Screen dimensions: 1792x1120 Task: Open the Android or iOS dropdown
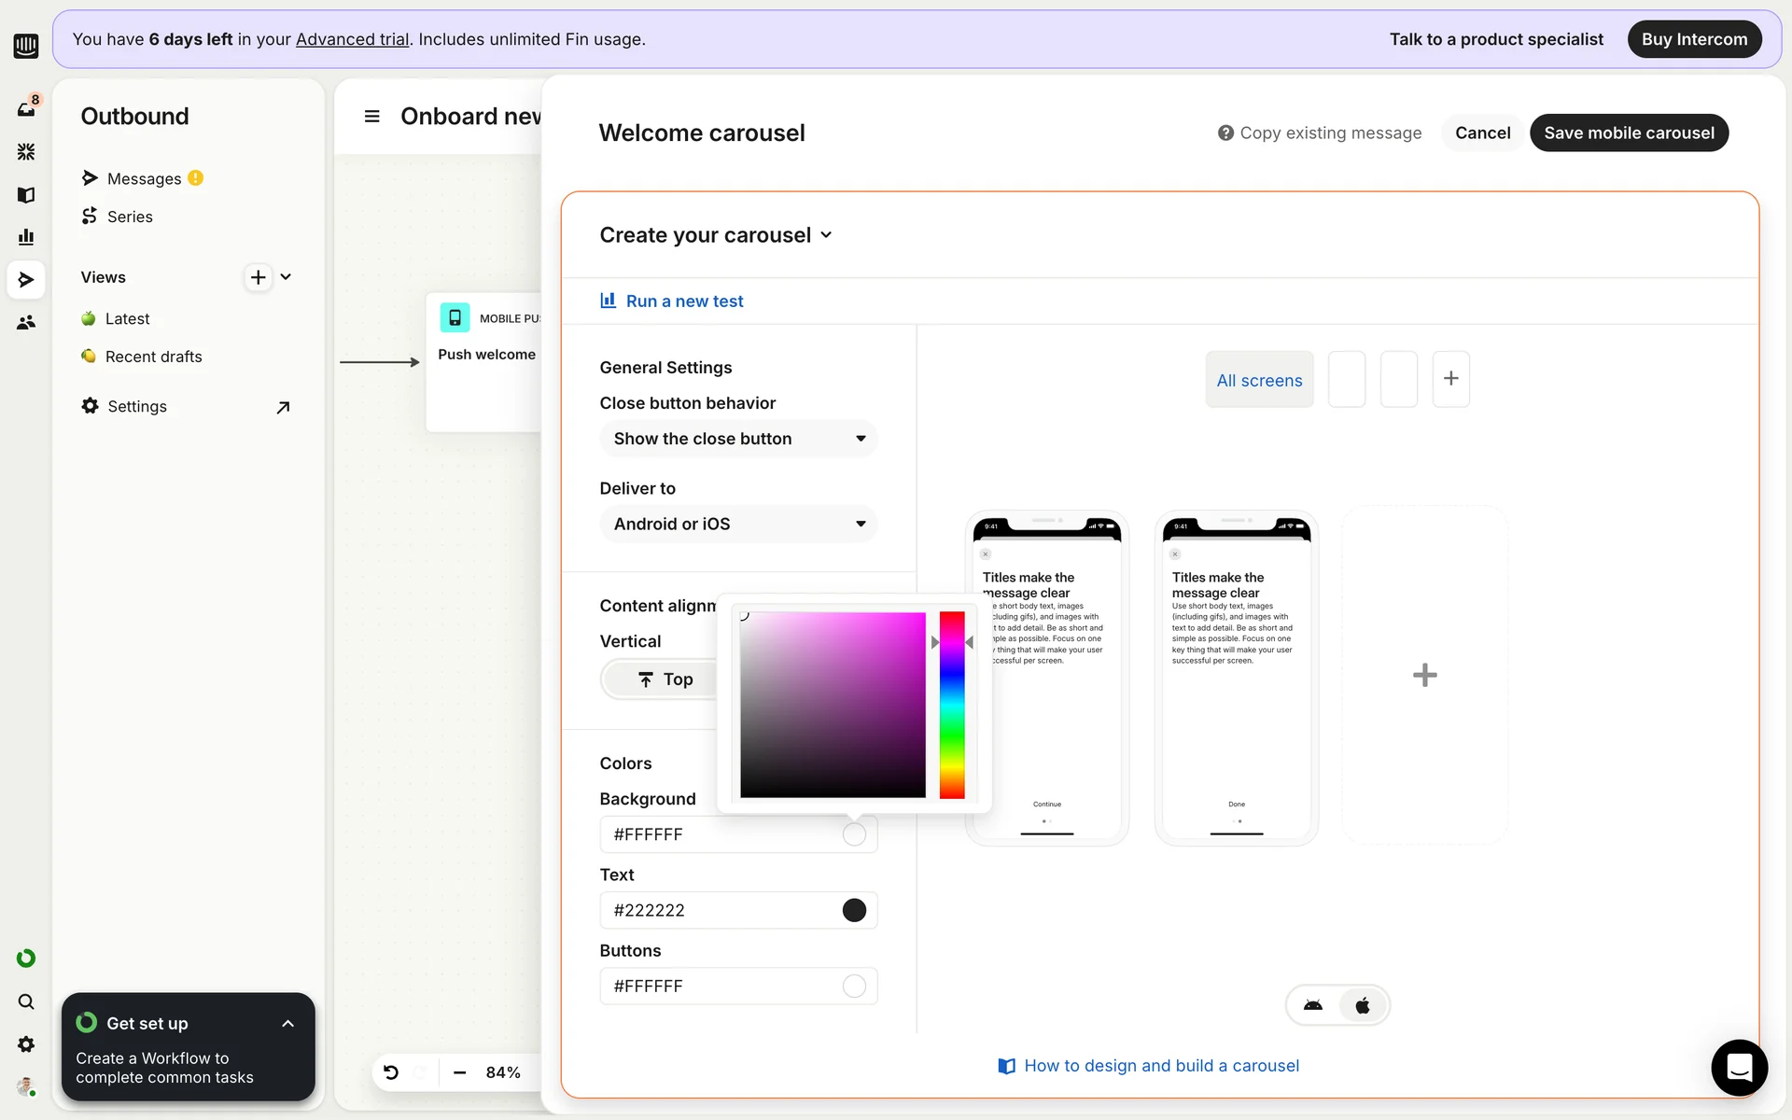pos(737,524)
